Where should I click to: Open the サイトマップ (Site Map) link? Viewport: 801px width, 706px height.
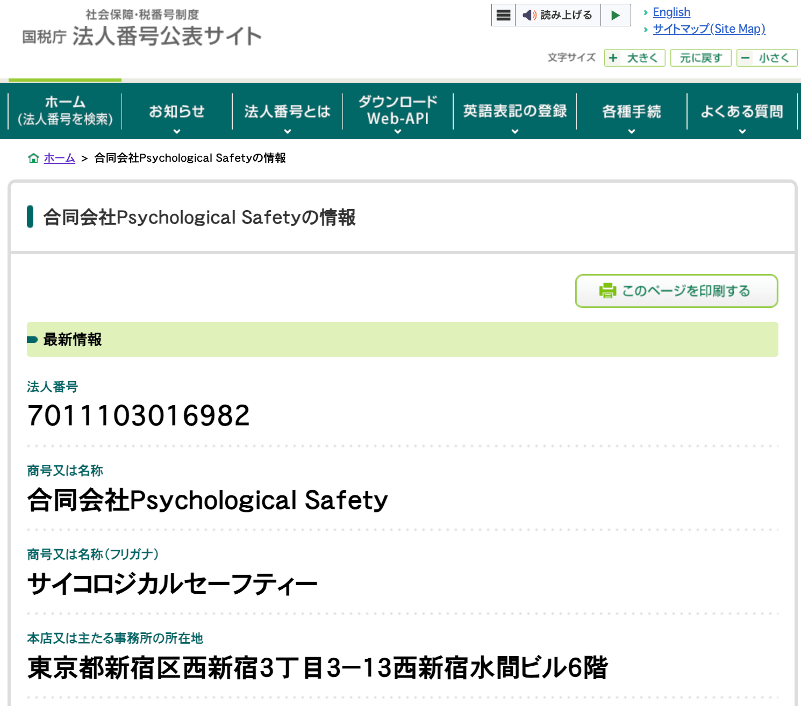709,29
